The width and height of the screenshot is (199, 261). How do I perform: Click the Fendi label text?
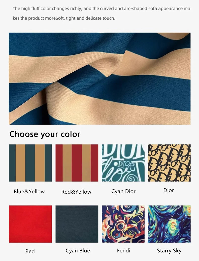tap(124, 250)
